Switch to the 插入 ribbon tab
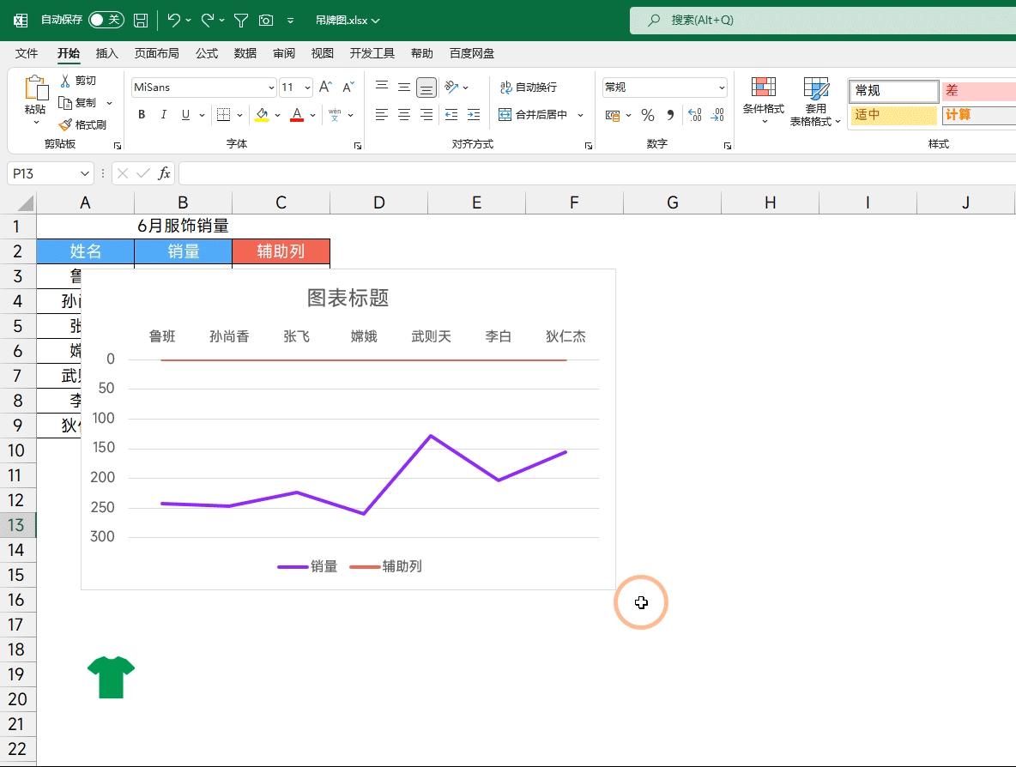The width and height of the screenshot is (1016, 767). click(x=107, y=52)
